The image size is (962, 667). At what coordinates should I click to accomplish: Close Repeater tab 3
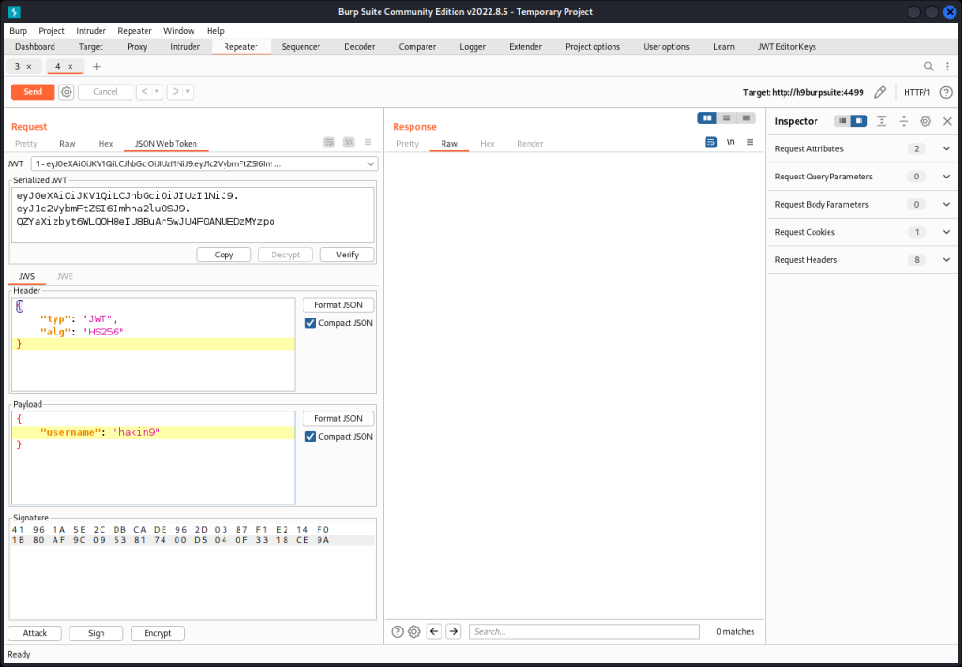(29, 67)
